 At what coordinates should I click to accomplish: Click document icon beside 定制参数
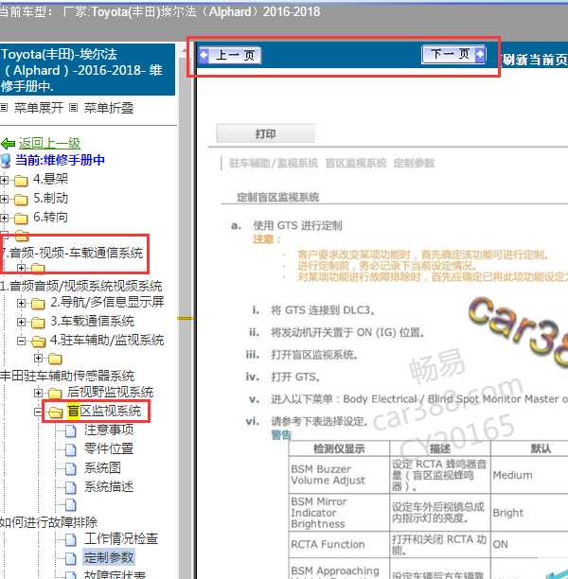[71, 558]
